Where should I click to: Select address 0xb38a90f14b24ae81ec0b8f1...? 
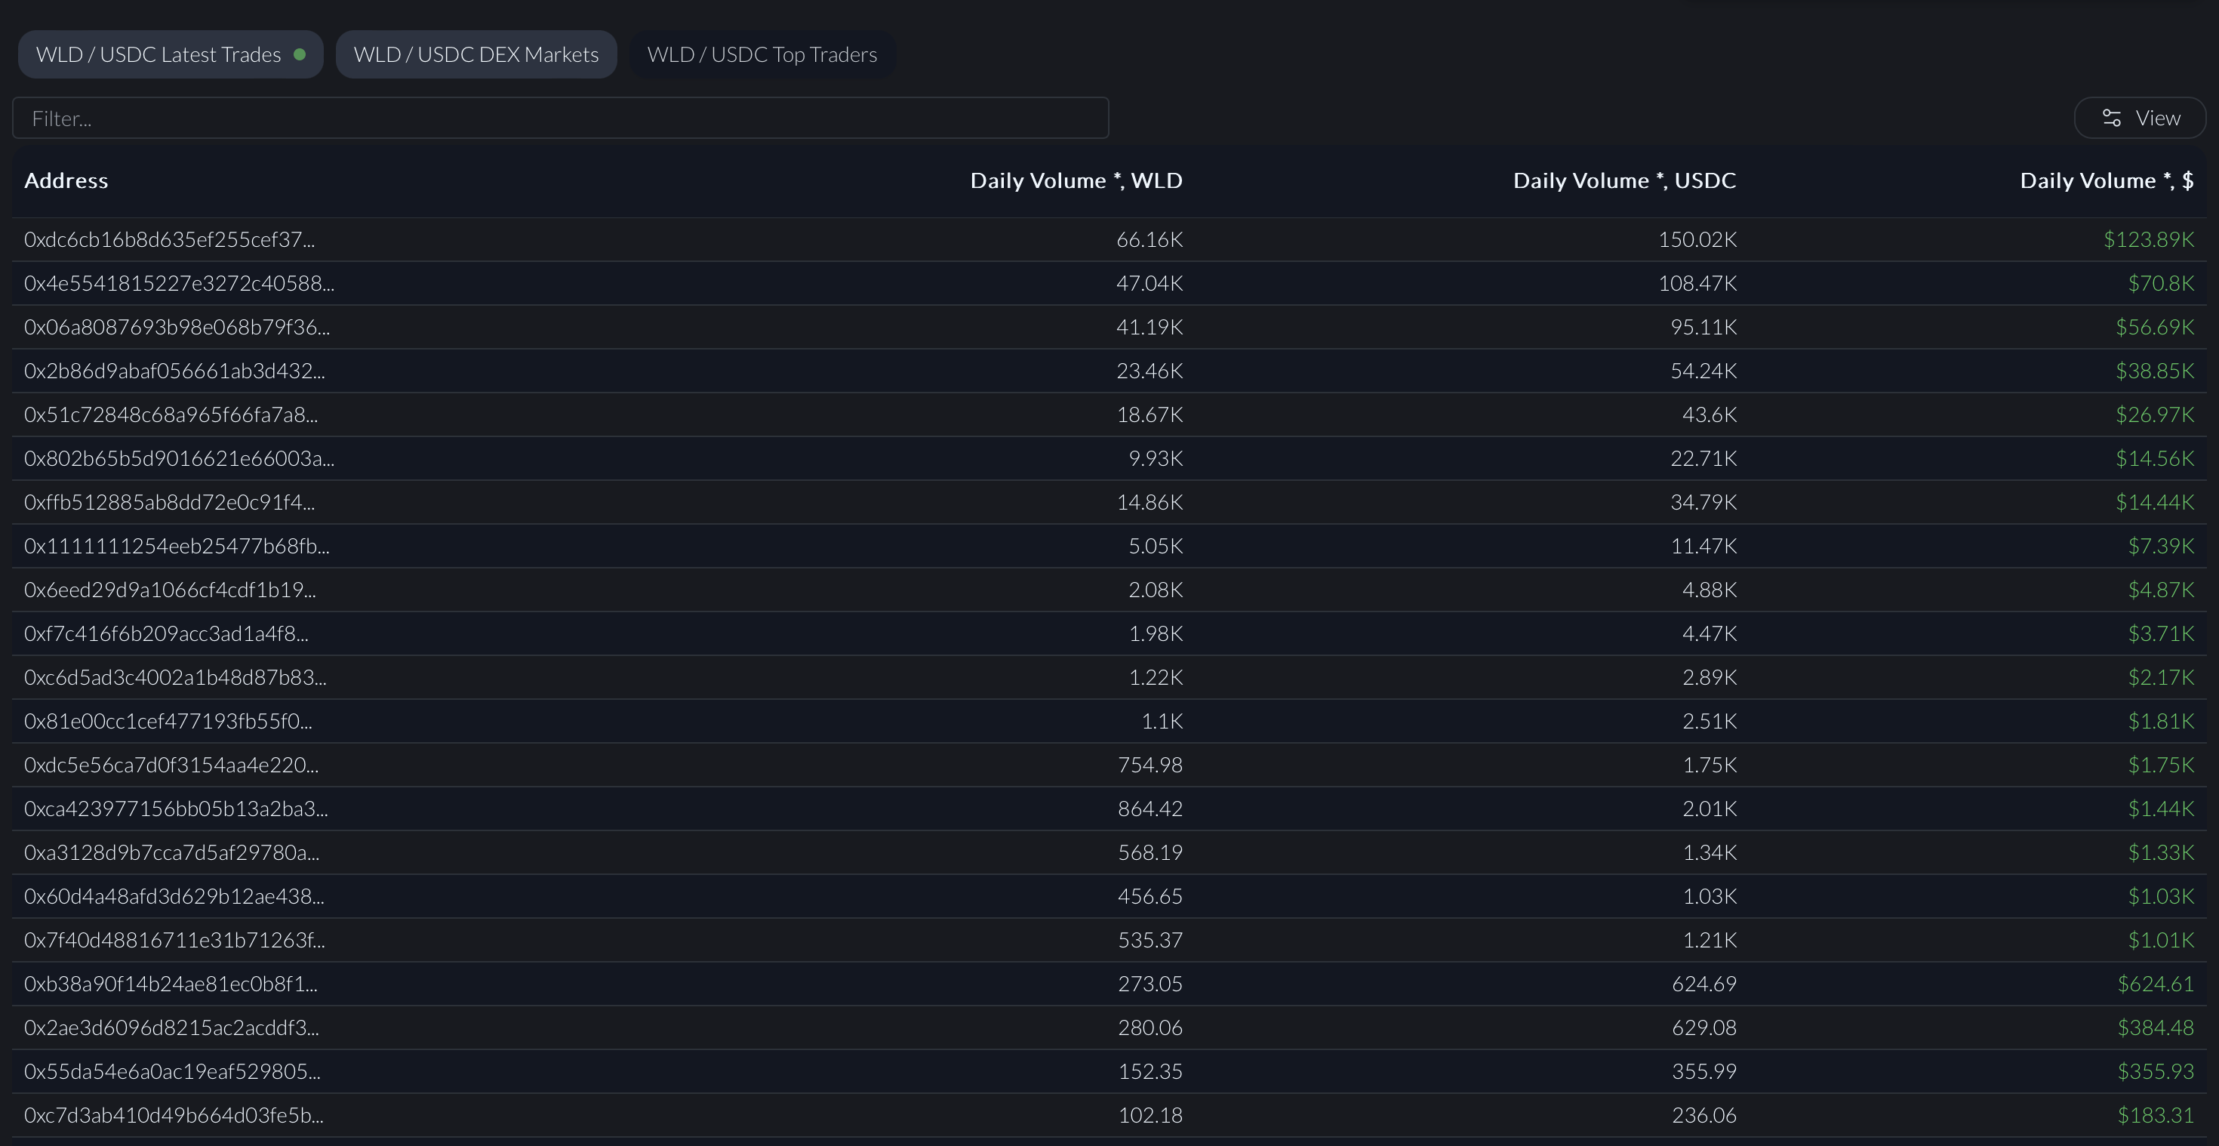171,984
